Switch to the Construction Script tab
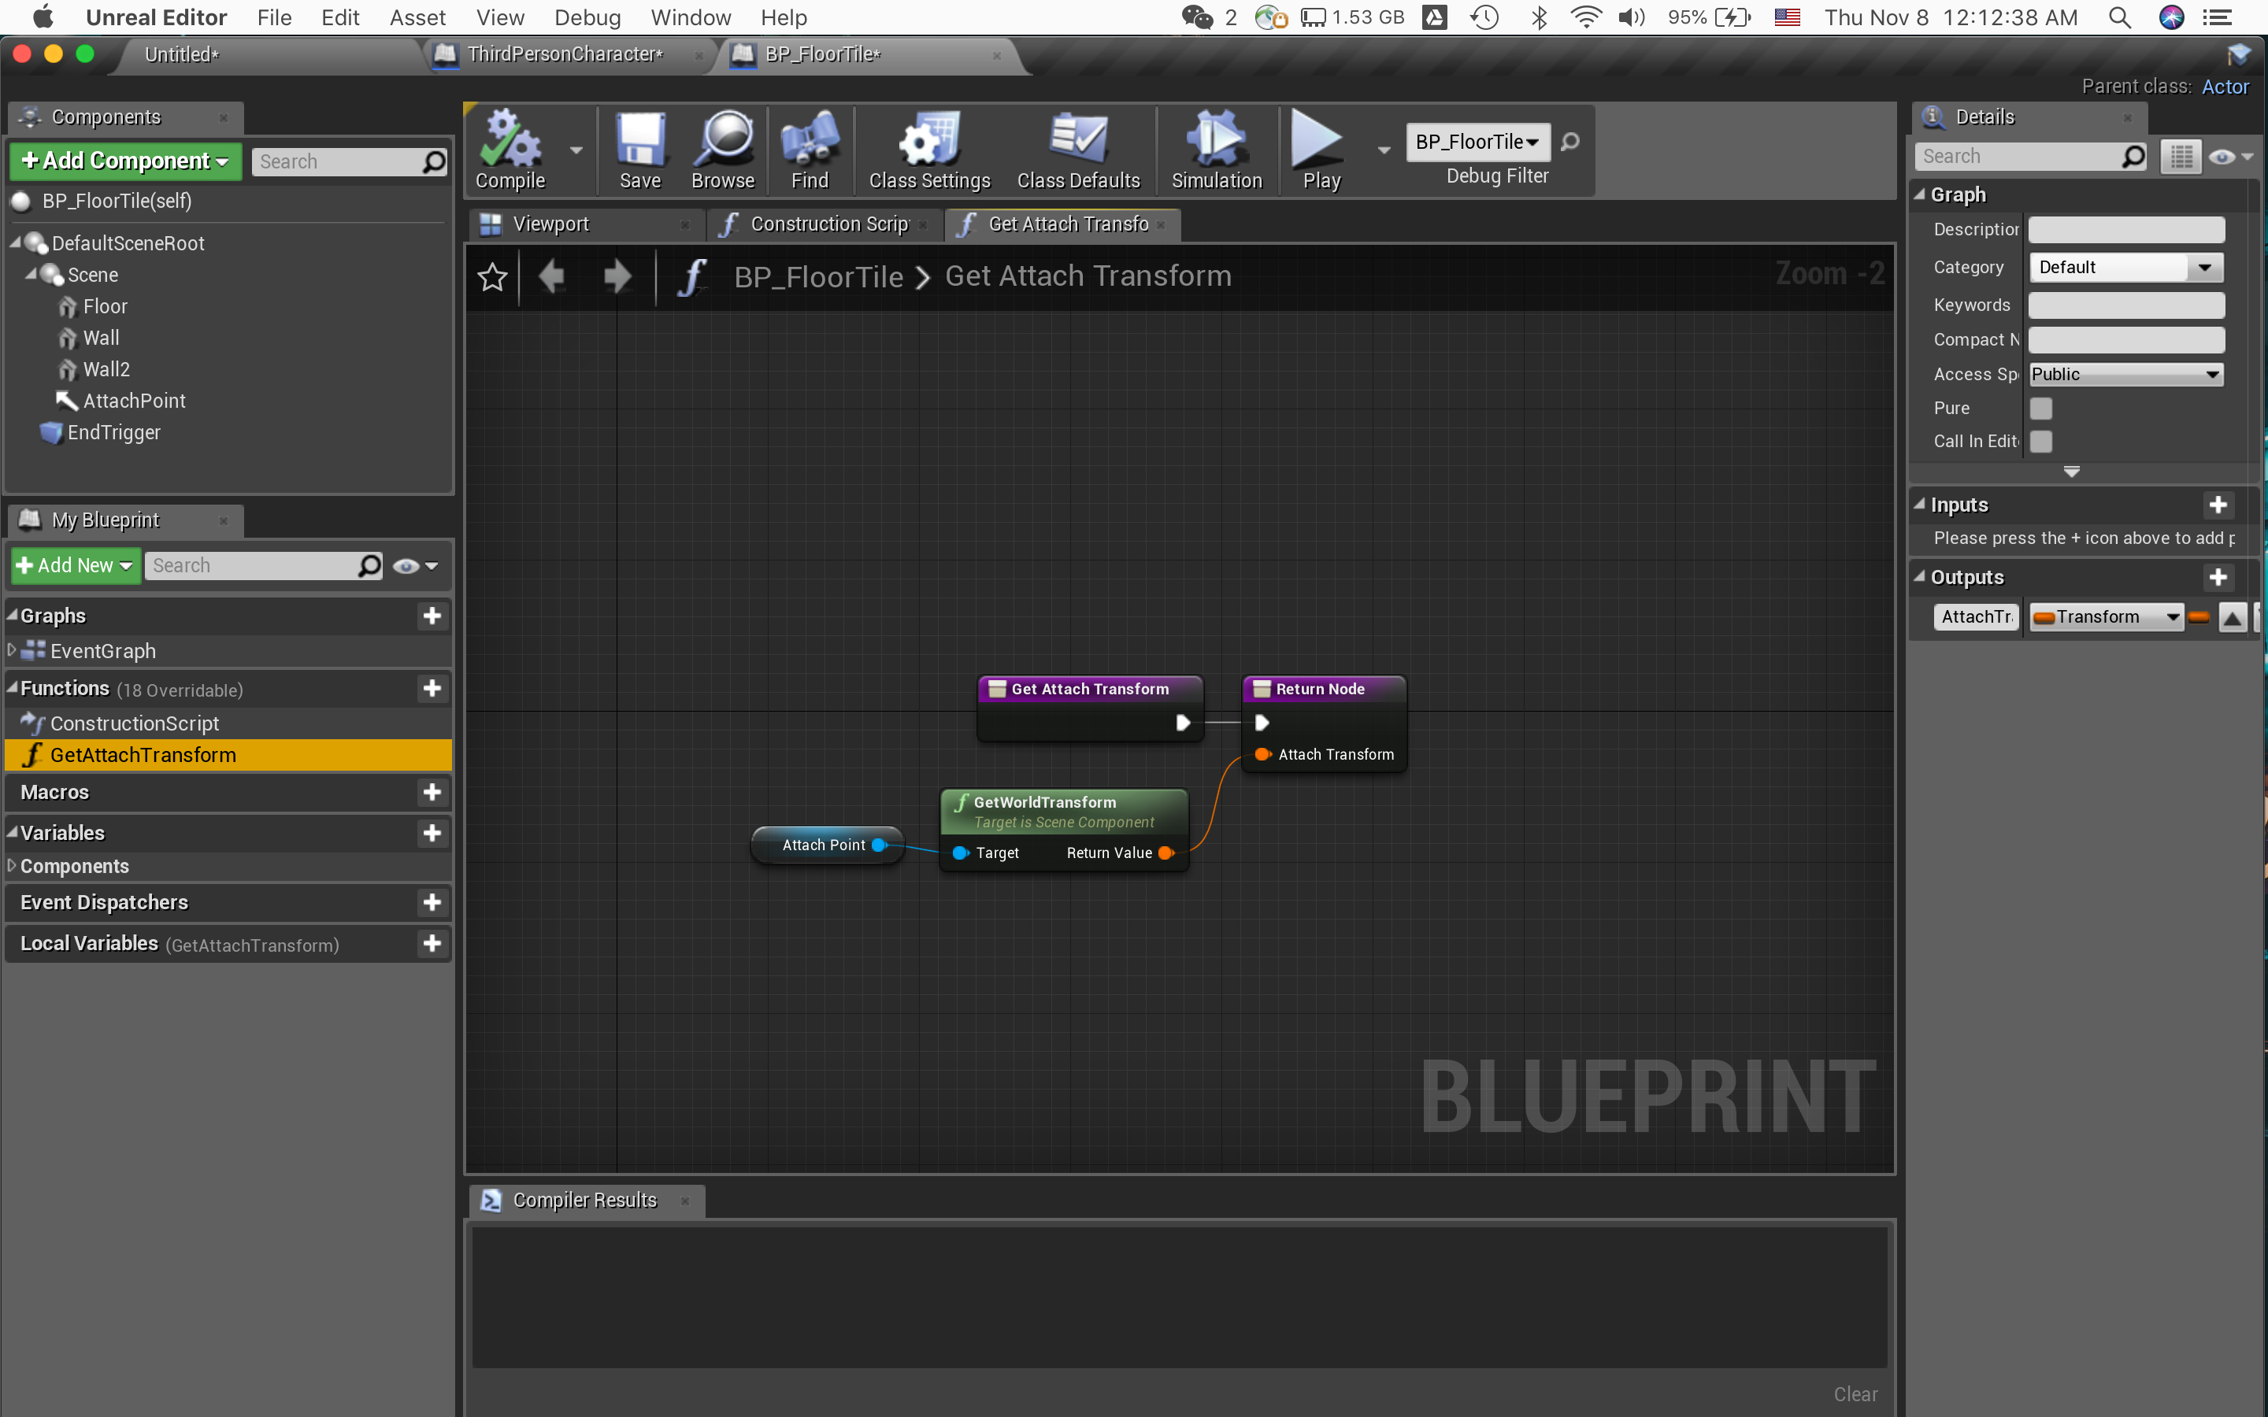The width and height of the screenshot is (2268, 1417). coord(828,224)
